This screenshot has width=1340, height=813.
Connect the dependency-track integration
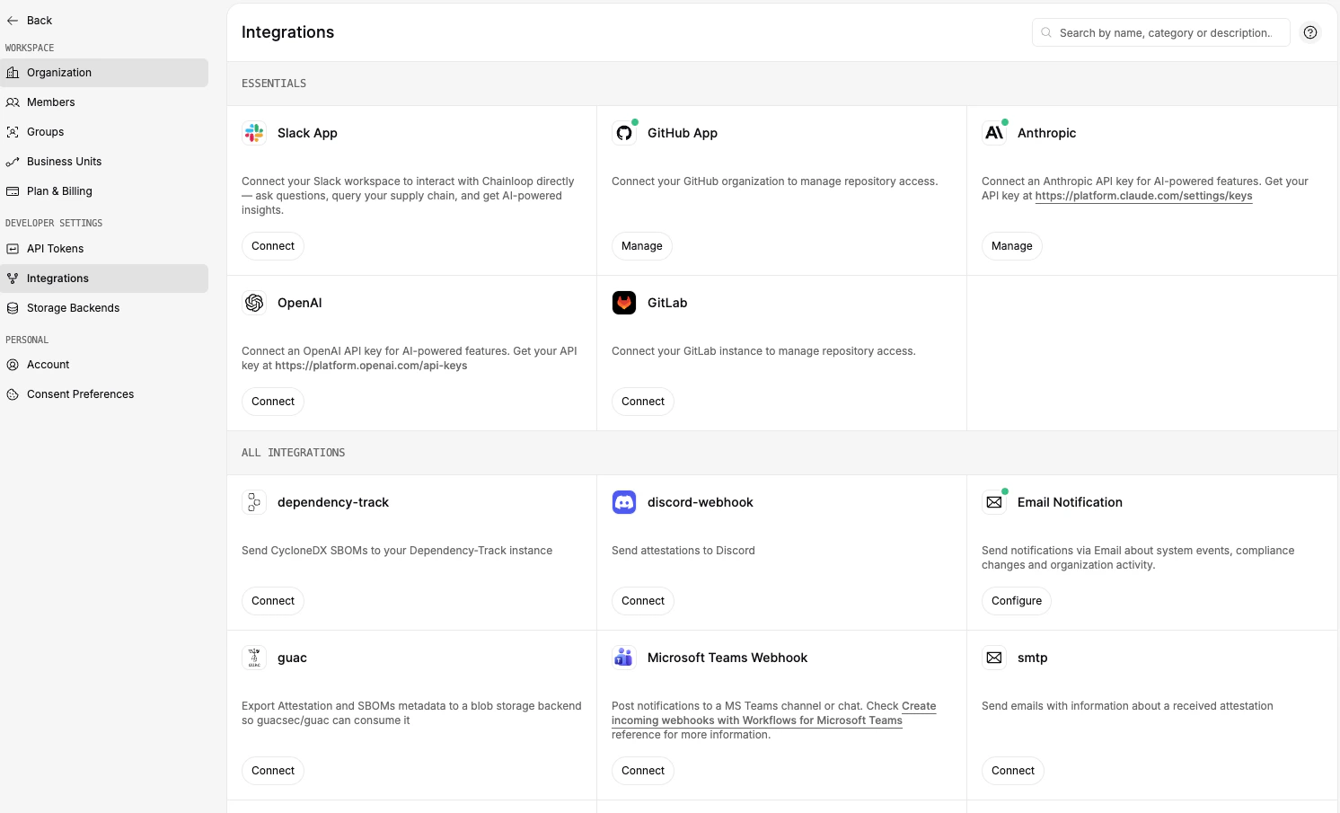(273, 601)
